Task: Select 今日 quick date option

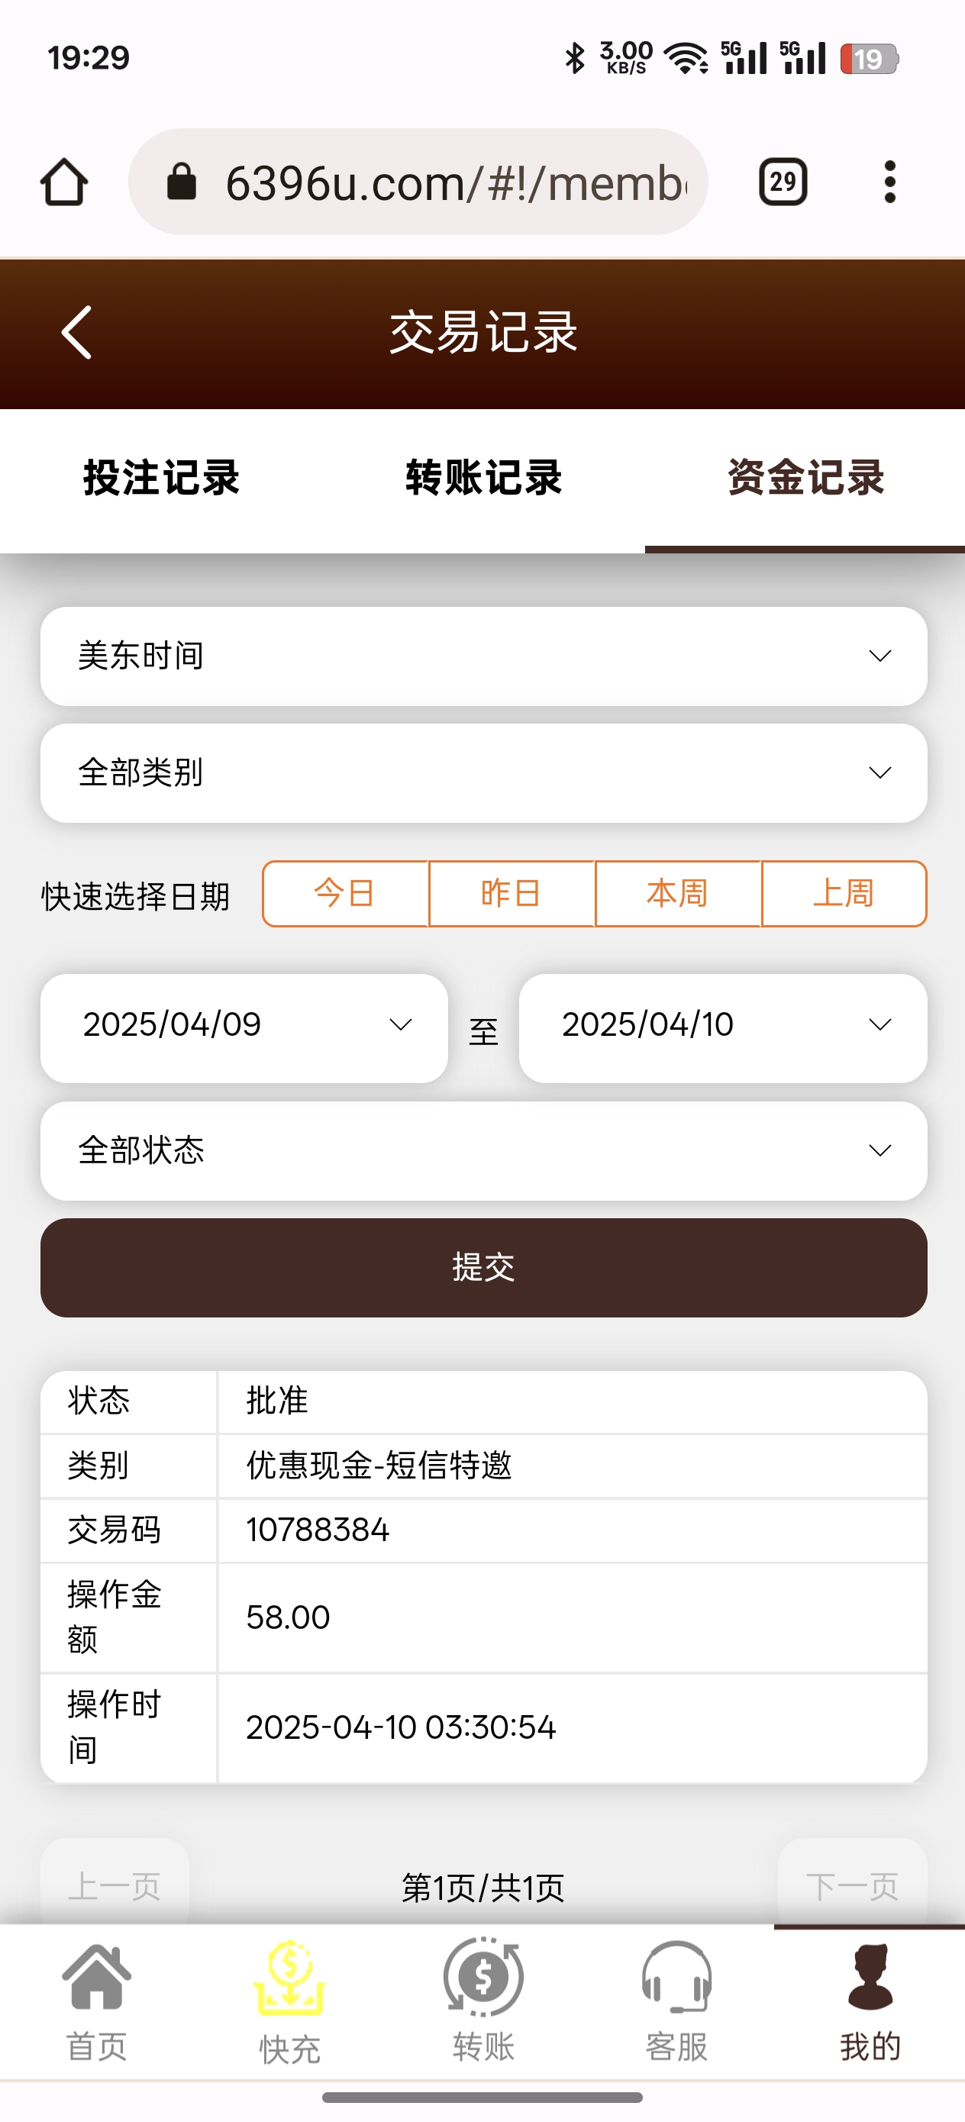Action: [345, 894]
